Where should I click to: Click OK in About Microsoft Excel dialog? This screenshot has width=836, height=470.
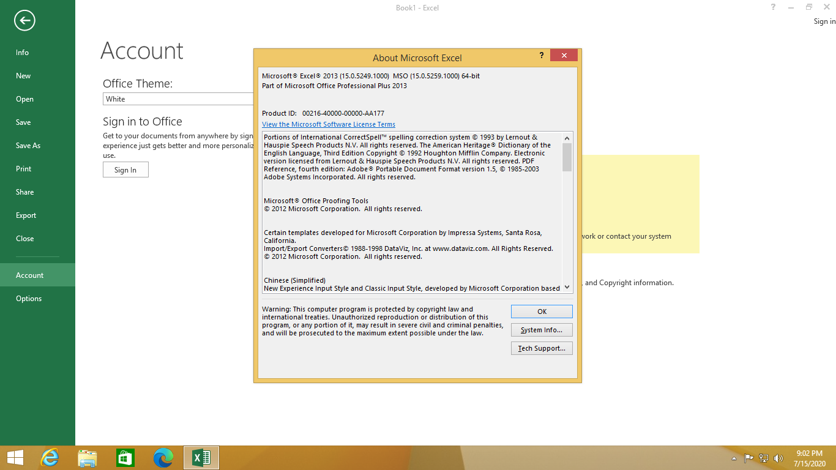coord(542,311)
